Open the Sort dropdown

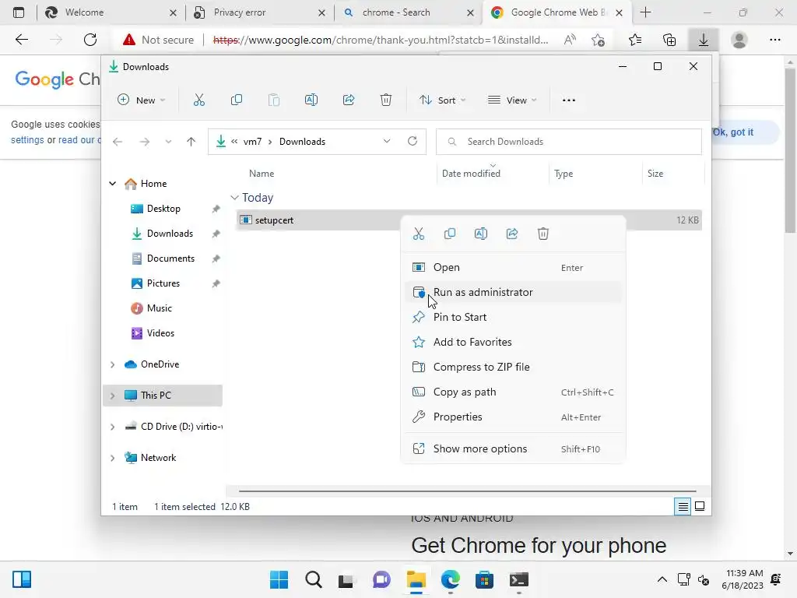442,100
